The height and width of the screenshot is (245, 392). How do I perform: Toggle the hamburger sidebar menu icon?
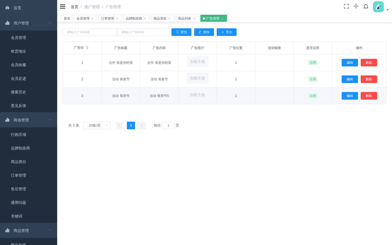[x=63, y=7]
